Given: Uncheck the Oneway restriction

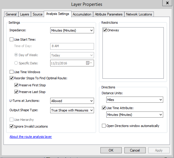Looking at the screenshot, I should pyautogui.click(x=105, y=30).
